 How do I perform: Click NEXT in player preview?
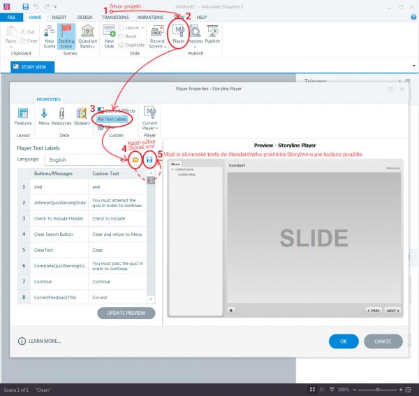pos(392,311)
